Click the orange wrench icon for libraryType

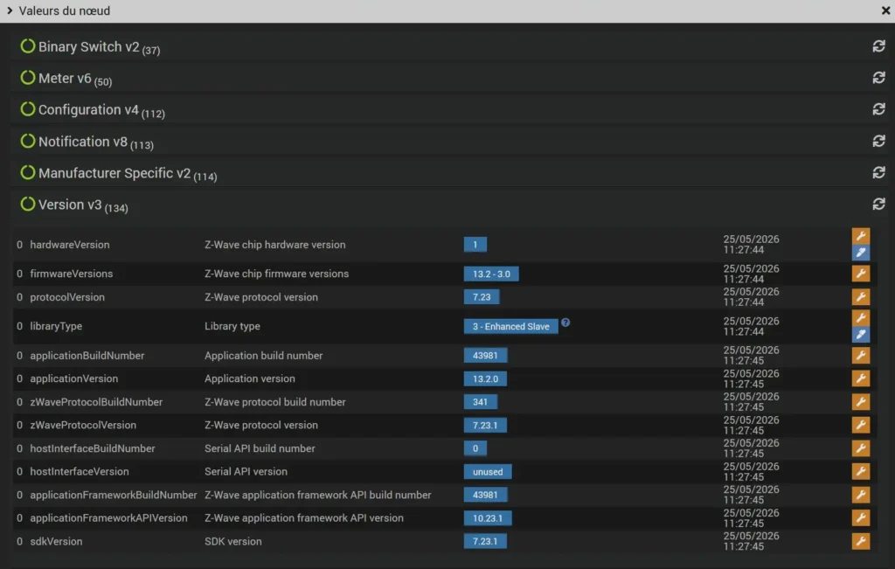tap(861, 317)
